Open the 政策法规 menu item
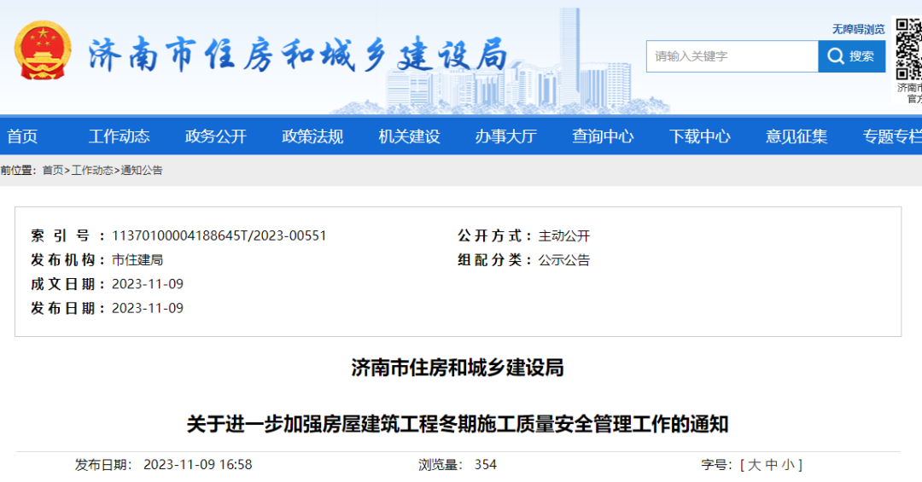This screenshot has height=482, width=922. coord(312,136)
